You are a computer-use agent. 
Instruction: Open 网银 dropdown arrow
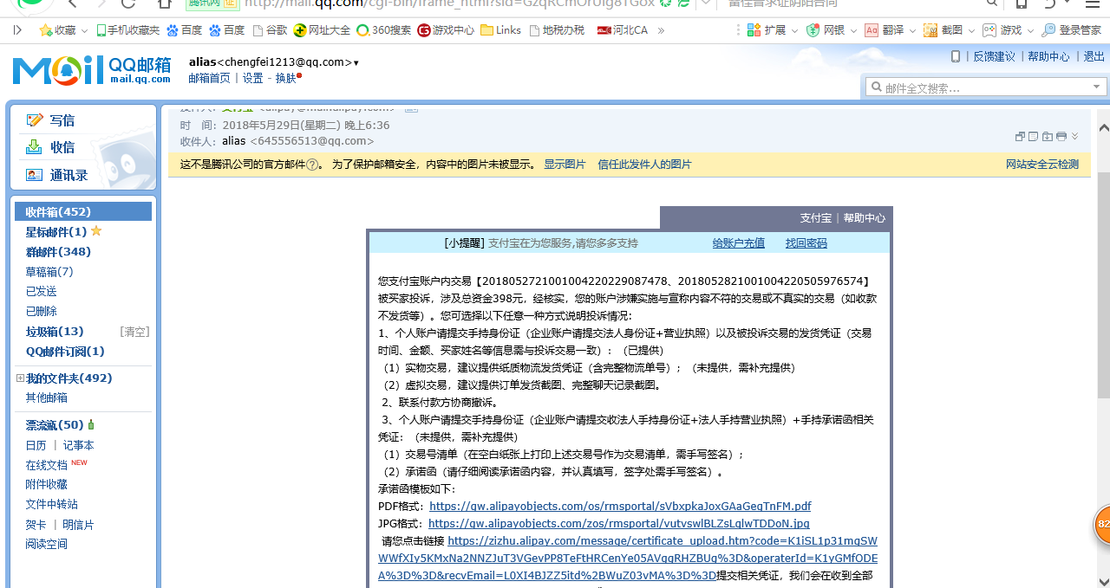pos(853,31)
